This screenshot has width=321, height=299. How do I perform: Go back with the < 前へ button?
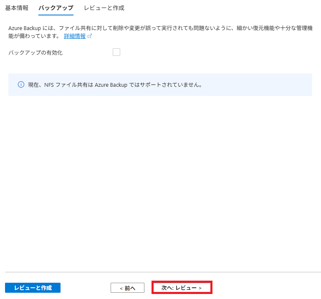pos(128,288)
